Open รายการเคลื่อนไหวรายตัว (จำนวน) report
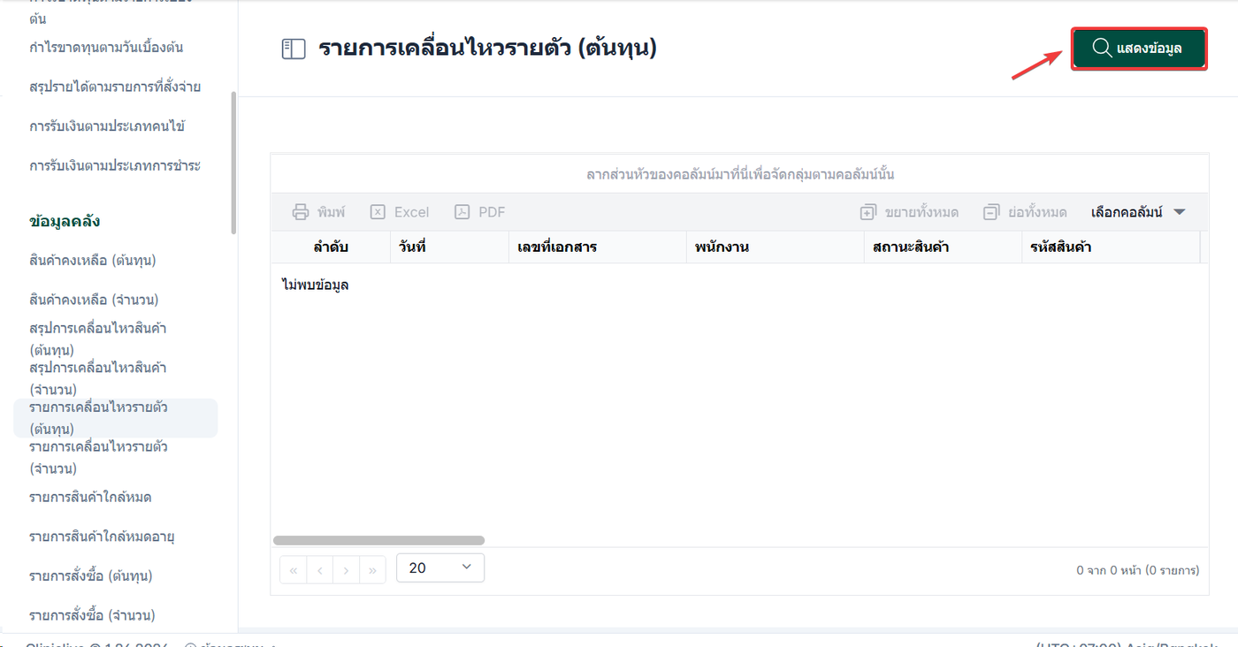 coord(98,457)
